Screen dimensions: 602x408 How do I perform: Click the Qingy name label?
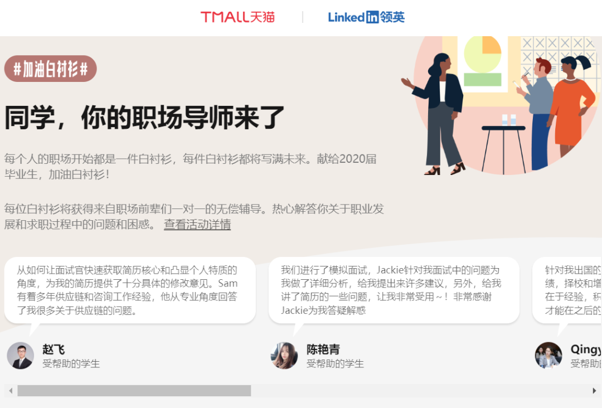pos(586,349)
